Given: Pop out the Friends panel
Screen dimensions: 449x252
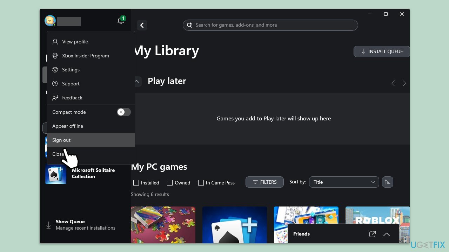Looking at the screenshot, I should click(373, 234).
